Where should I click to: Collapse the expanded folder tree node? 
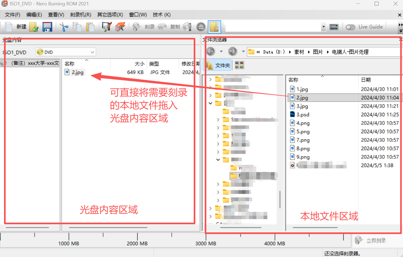[211, 103]
